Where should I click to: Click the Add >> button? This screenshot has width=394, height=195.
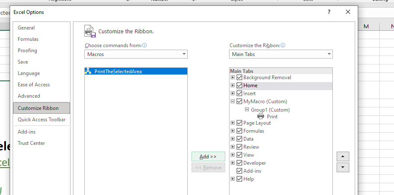208,156
